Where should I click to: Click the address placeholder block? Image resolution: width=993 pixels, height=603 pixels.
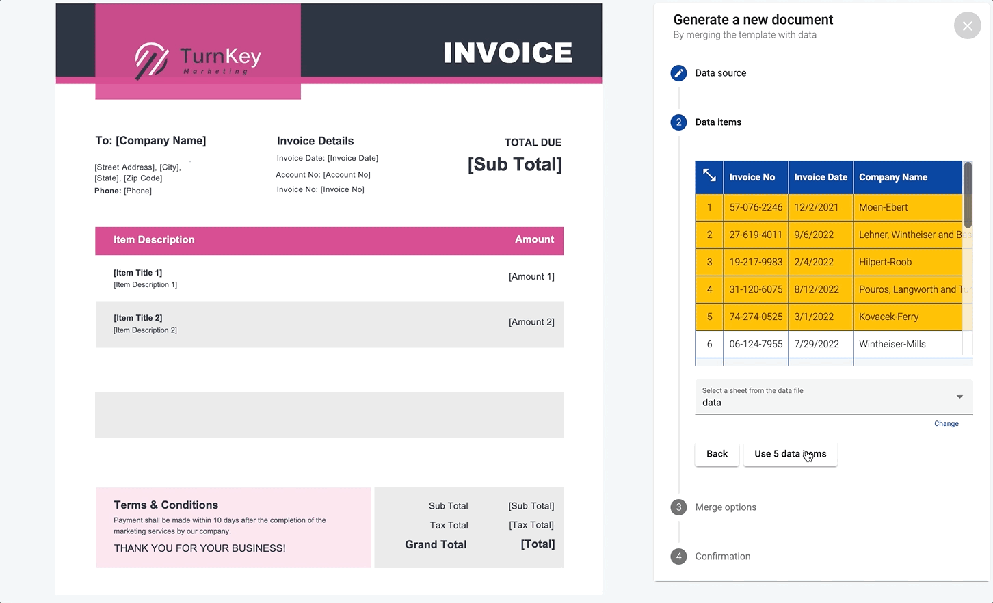click(x=137, y=172)
